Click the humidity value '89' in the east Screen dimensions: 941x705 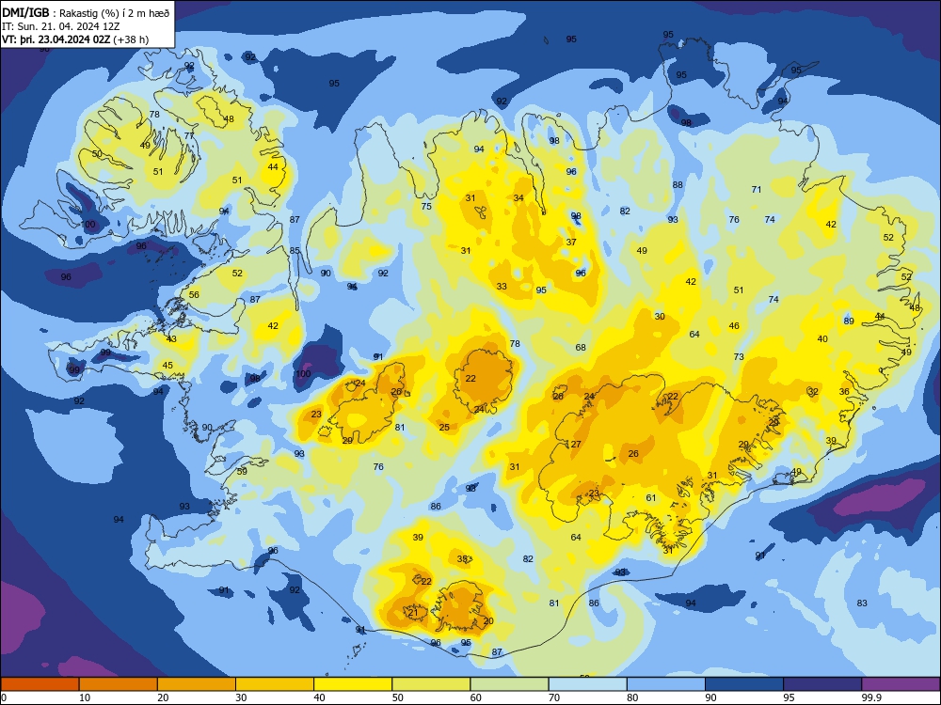tap(849, 321)
